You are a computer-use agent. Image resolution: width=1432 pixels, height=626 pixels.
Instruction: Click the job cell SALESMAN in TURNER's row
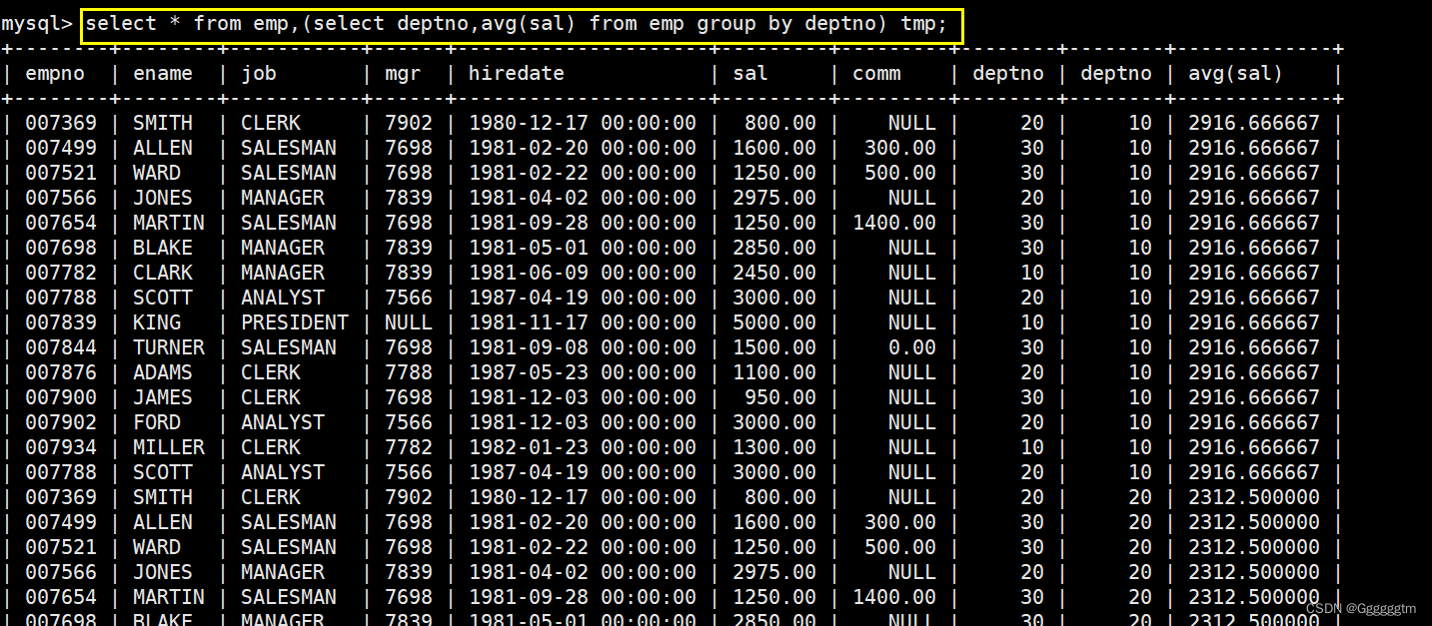289,347
